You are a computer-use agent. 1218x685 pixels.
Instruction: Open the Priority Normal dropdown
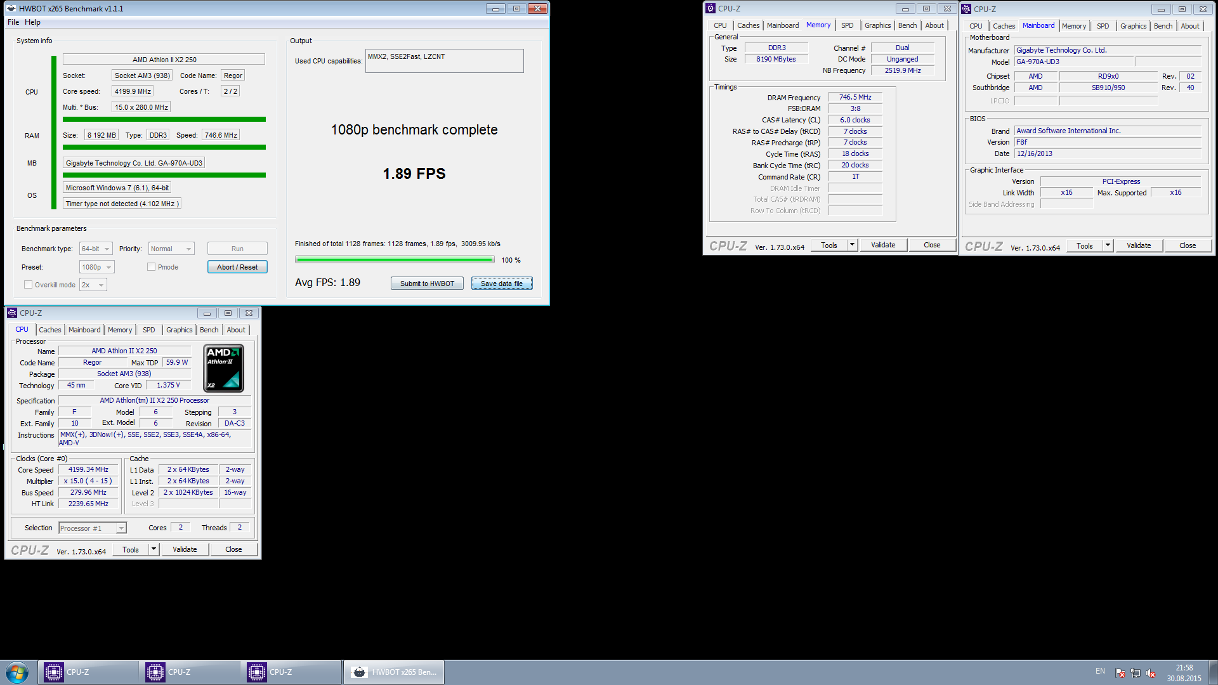click(x=171, y=249)
